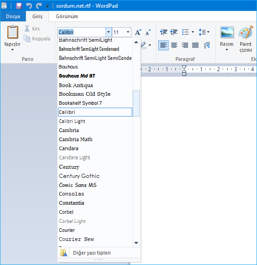Open the list style dropdown arrow
Image resolution: width=257 pixels, height=265 pixels.
193,32
